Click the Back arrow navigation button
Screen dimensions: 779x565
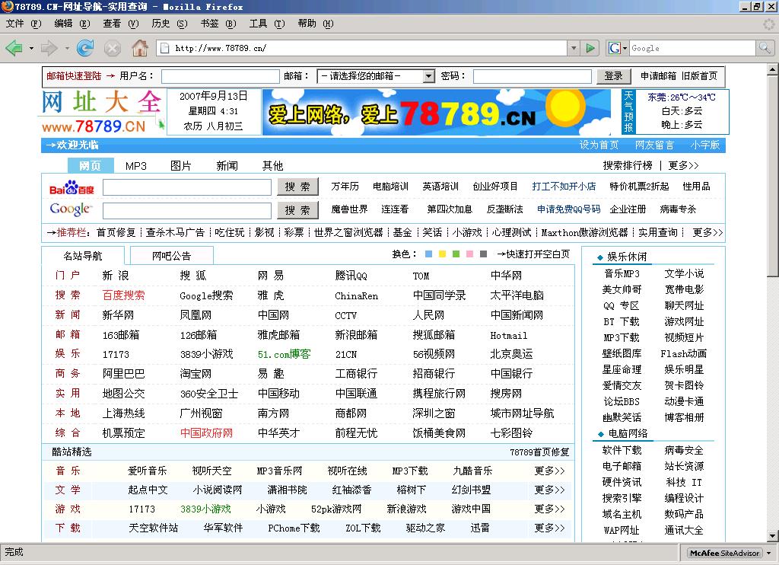click(x=14, y=48)
